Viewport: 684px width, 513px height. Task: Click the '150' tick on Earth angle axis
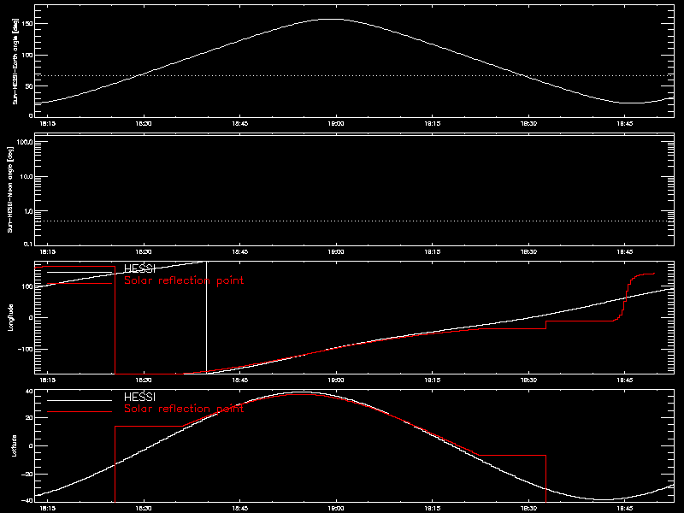[x=27, y=24]
